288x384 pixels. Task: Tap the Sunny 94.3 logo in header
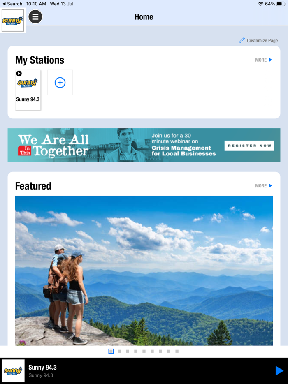point(13,20)
